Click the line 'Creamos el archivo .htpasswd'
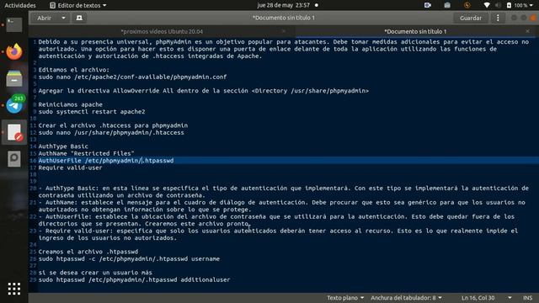This screenshot has height=303, width=539. point(88,252)
